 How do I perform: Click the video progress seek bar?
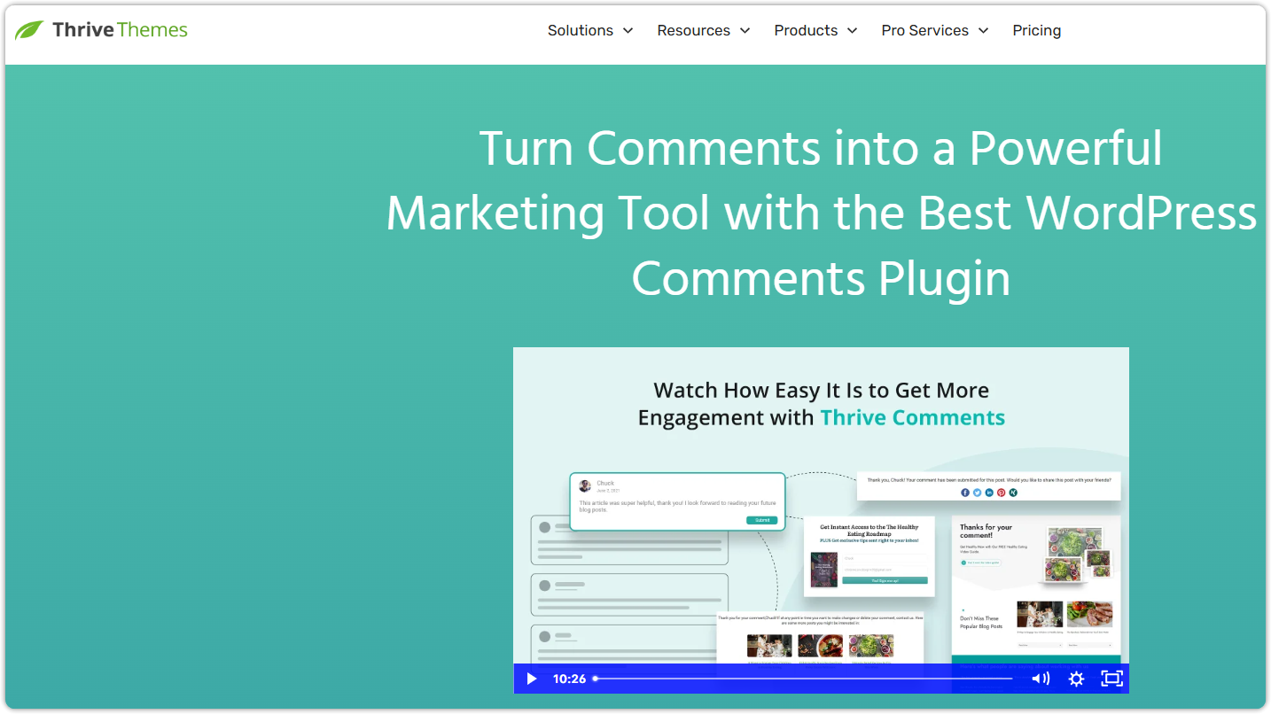click(x=803, y=679)
